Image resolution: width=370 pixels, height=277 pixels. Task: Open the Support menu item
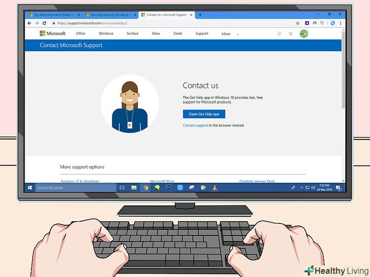pos(202,33)
